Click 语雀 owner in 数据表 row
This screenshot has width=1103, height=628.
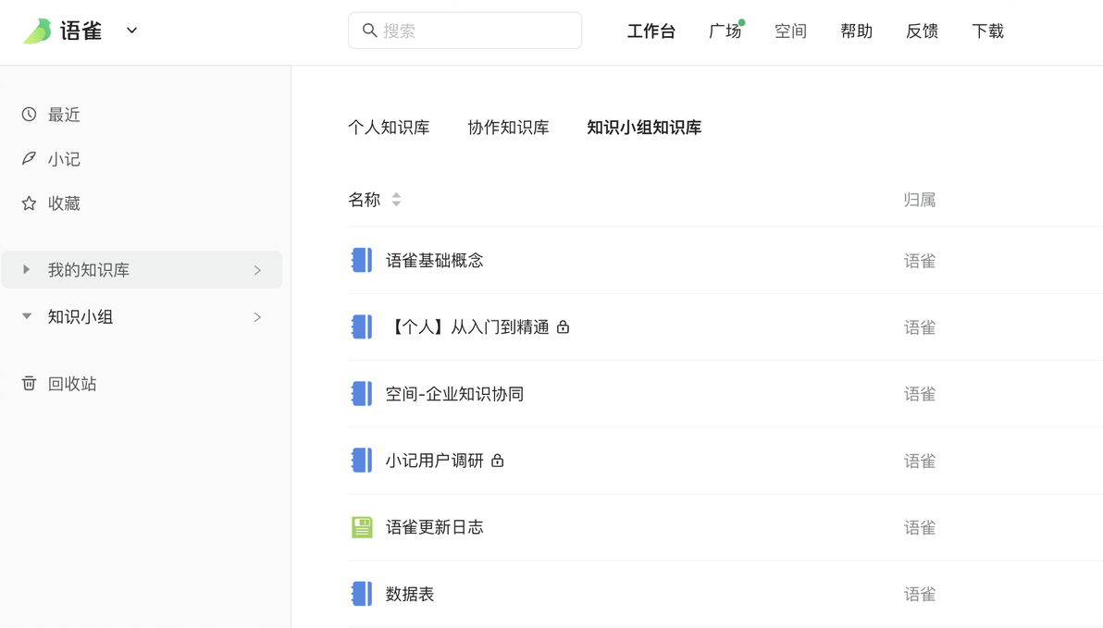pyautogui.click(x=920, y=595)
